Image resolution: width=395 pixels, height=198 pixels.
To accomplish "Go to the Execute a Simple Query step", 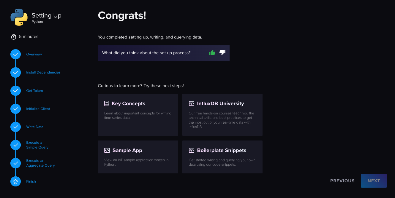I will pyautogui.click(x=37, y=145).
